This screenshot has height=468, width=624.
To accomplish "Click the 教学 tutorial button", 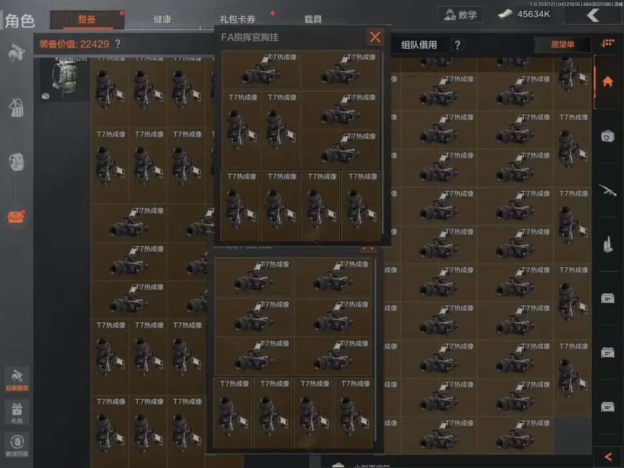I will (460, 15).
